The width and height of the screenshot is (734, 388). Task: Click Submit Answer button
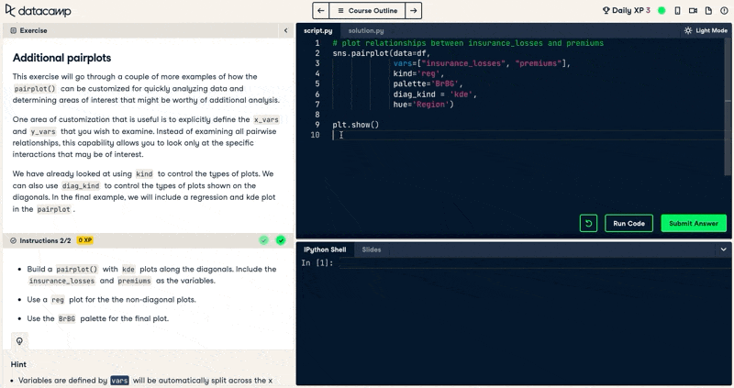tap(694, 223)
